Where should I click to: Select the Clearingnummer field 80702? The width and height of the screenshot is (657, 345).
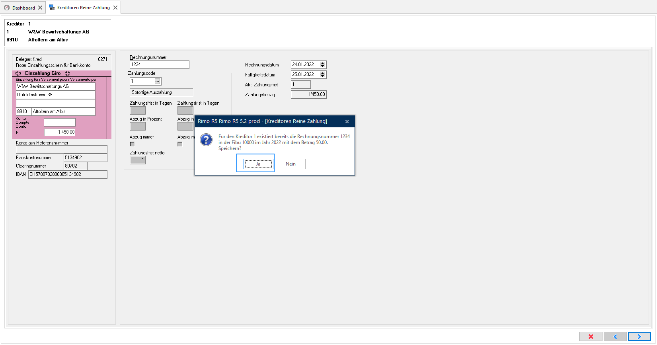[x=76, y=166]
